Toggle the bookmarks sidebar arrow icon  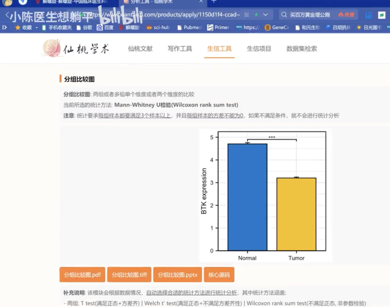pyautogui.click(x=5, y=27)
